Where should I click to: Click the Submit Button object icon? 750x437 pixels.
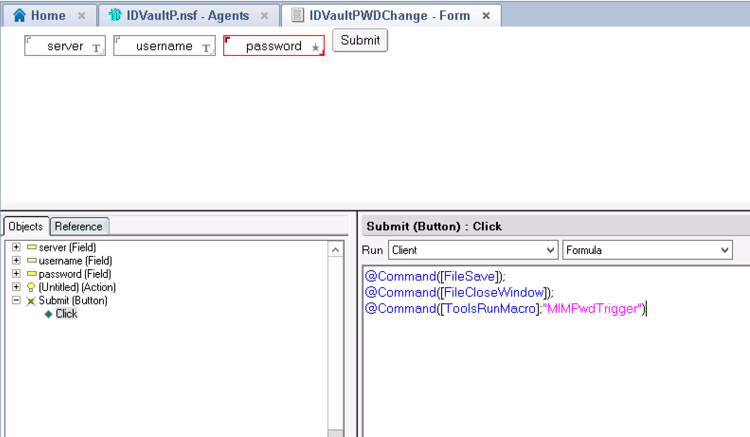click(x=31, y=301)
